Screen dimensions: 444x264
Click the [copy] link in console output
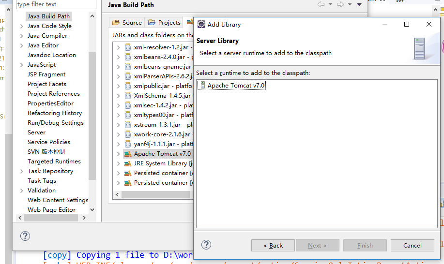tap(57, 255)
